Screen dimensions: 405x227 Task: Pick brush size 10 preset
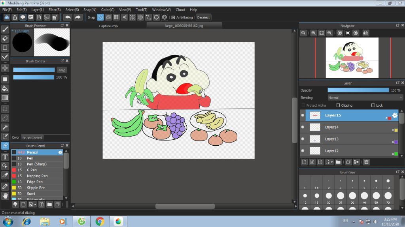pos(388,183)
